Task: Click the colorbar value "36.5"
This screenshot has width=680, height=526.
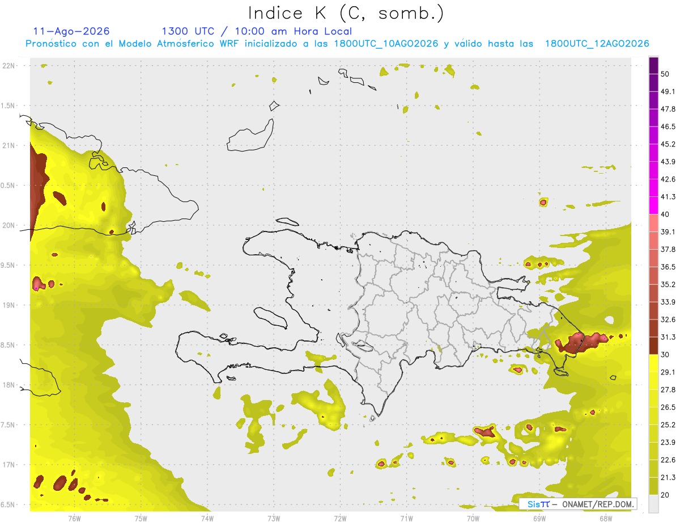Action: point(669,267)
